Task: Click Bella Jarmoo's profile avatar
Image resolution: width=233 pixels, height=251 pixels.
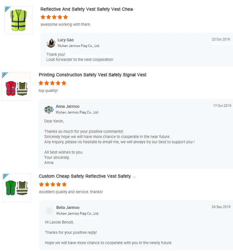Action: tap(49, 211)
